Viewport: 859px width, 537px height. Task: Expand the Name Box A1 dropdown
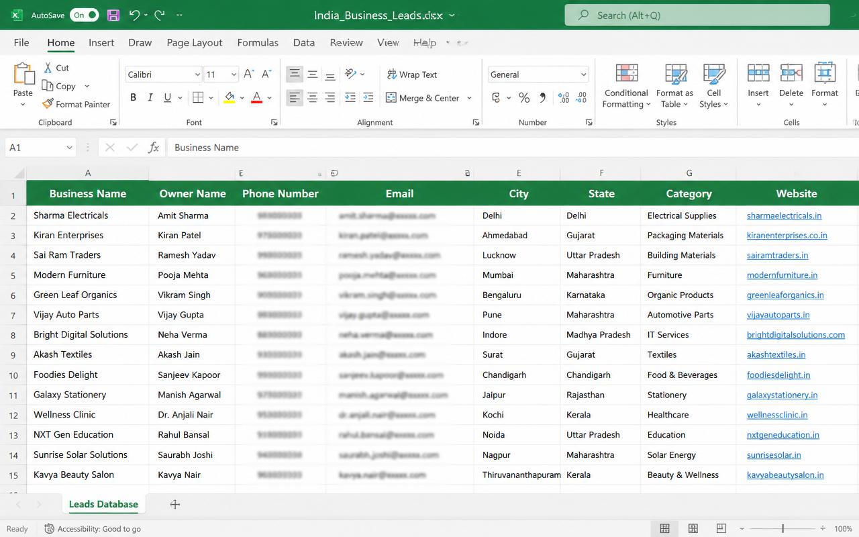(69, 148)
